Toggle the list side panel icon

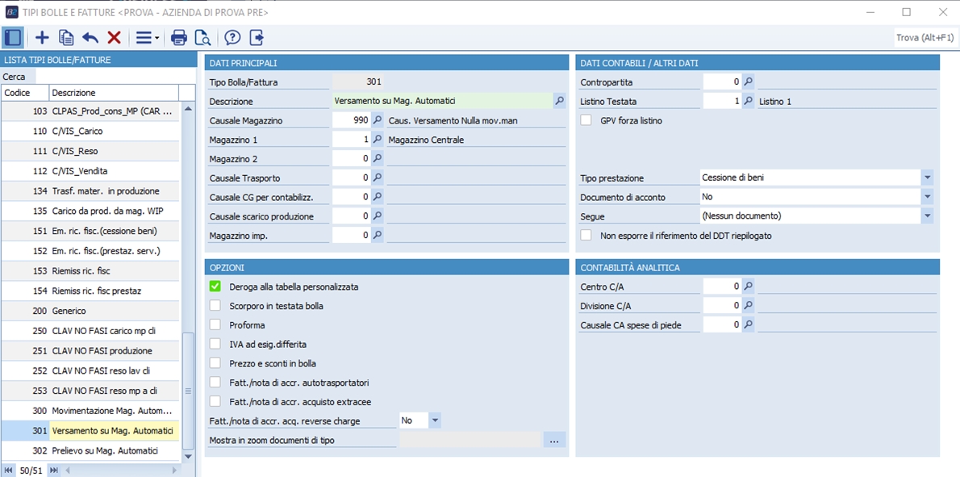tap(12, 38)
